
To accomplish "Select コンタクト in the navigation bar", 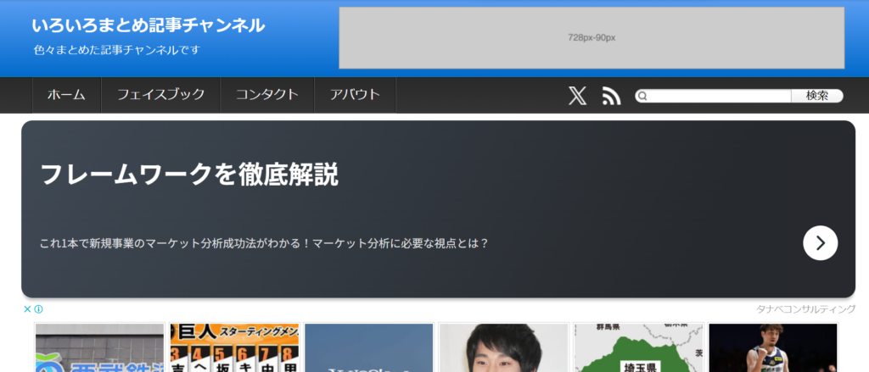I will point(266,95).
